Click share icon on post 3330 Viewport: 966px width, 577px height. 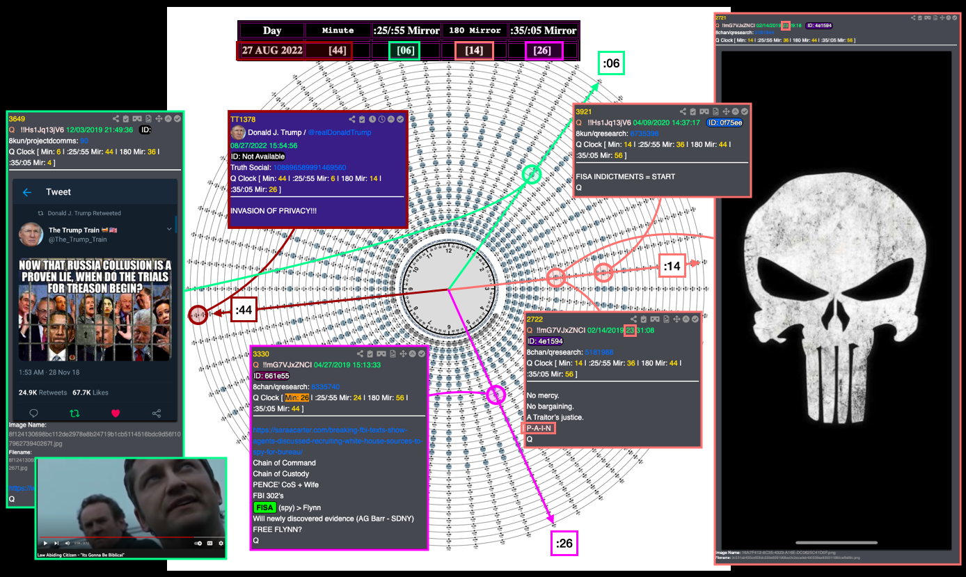point(360,354)
